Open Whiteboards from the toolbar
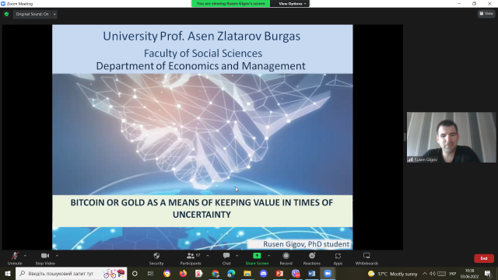 366,259
